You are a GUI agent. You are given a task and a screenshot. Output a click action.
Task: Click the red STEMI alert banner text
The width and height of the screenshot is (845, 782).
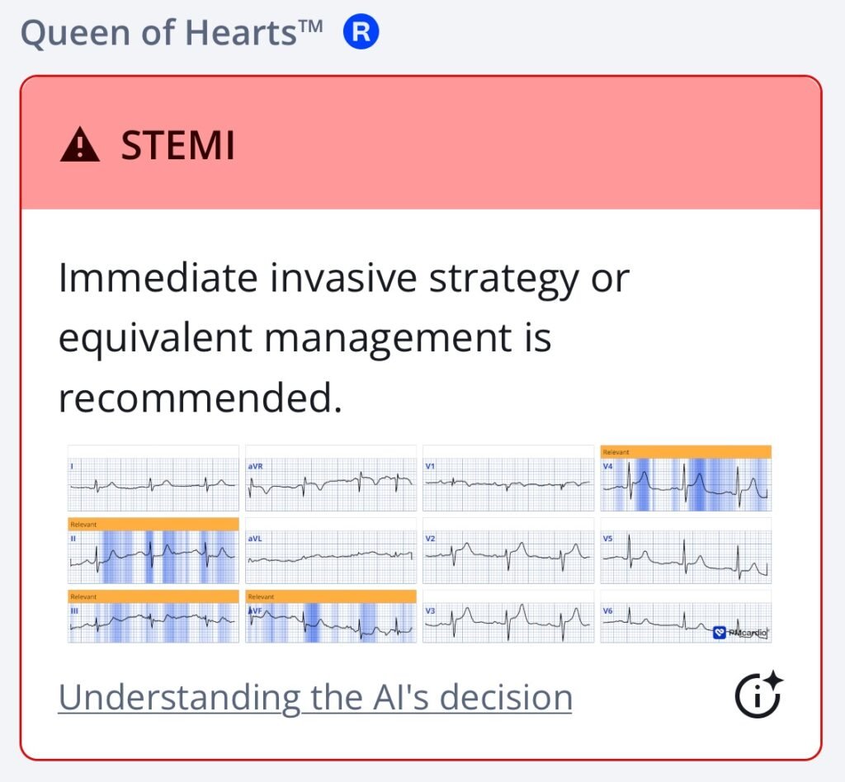178,147
